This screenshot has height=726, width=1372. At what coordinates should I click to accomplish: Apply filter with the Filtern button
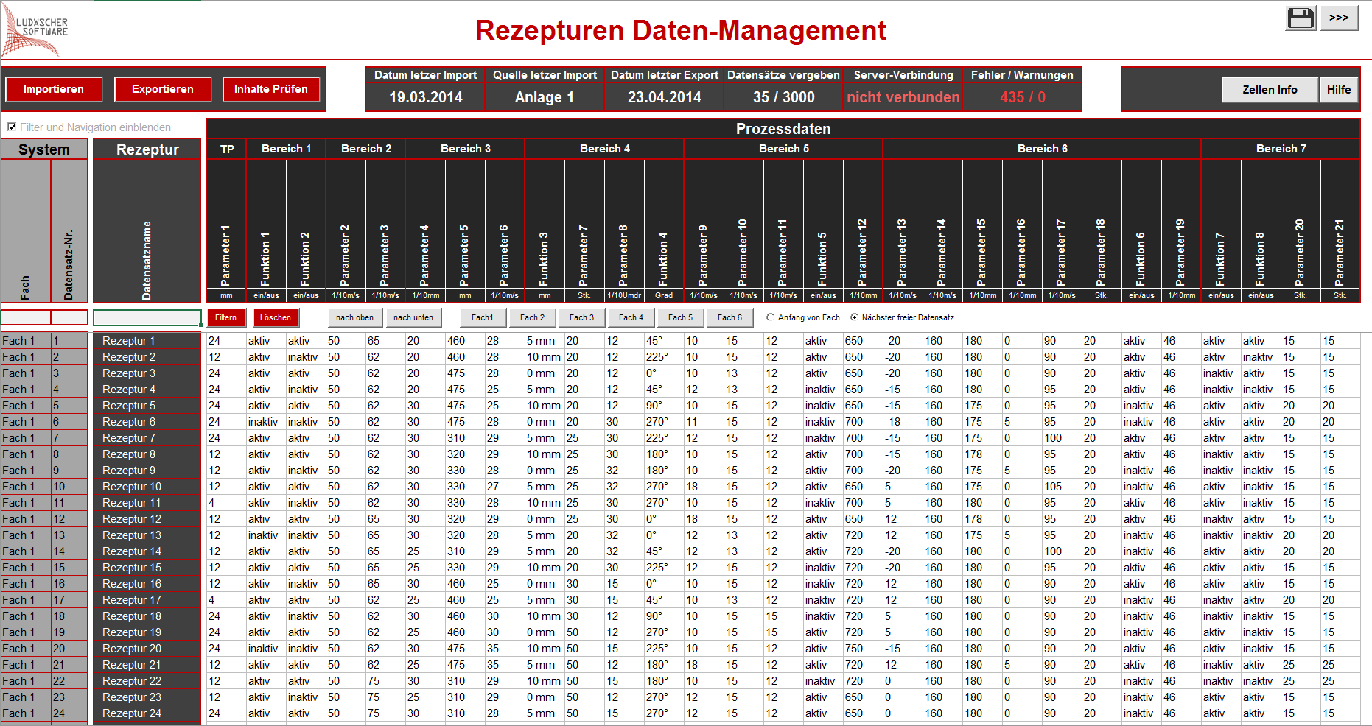click(226, 318)
